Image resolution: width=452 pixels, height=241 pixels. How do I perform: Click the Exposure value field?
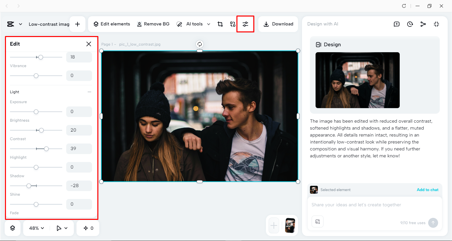[79, 112]
